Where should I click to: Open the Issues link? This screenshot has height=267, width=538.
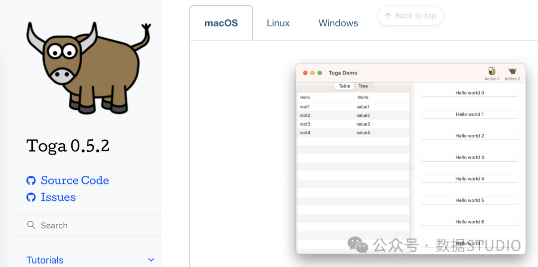coord(58,197)
